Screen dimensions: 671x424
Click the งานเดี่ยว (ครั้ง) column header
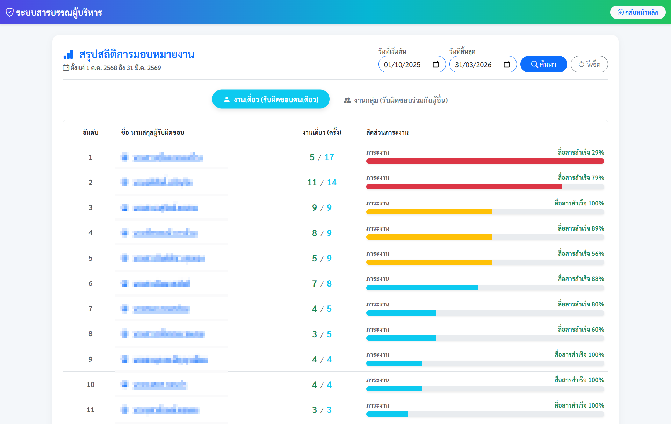(322, 132)
